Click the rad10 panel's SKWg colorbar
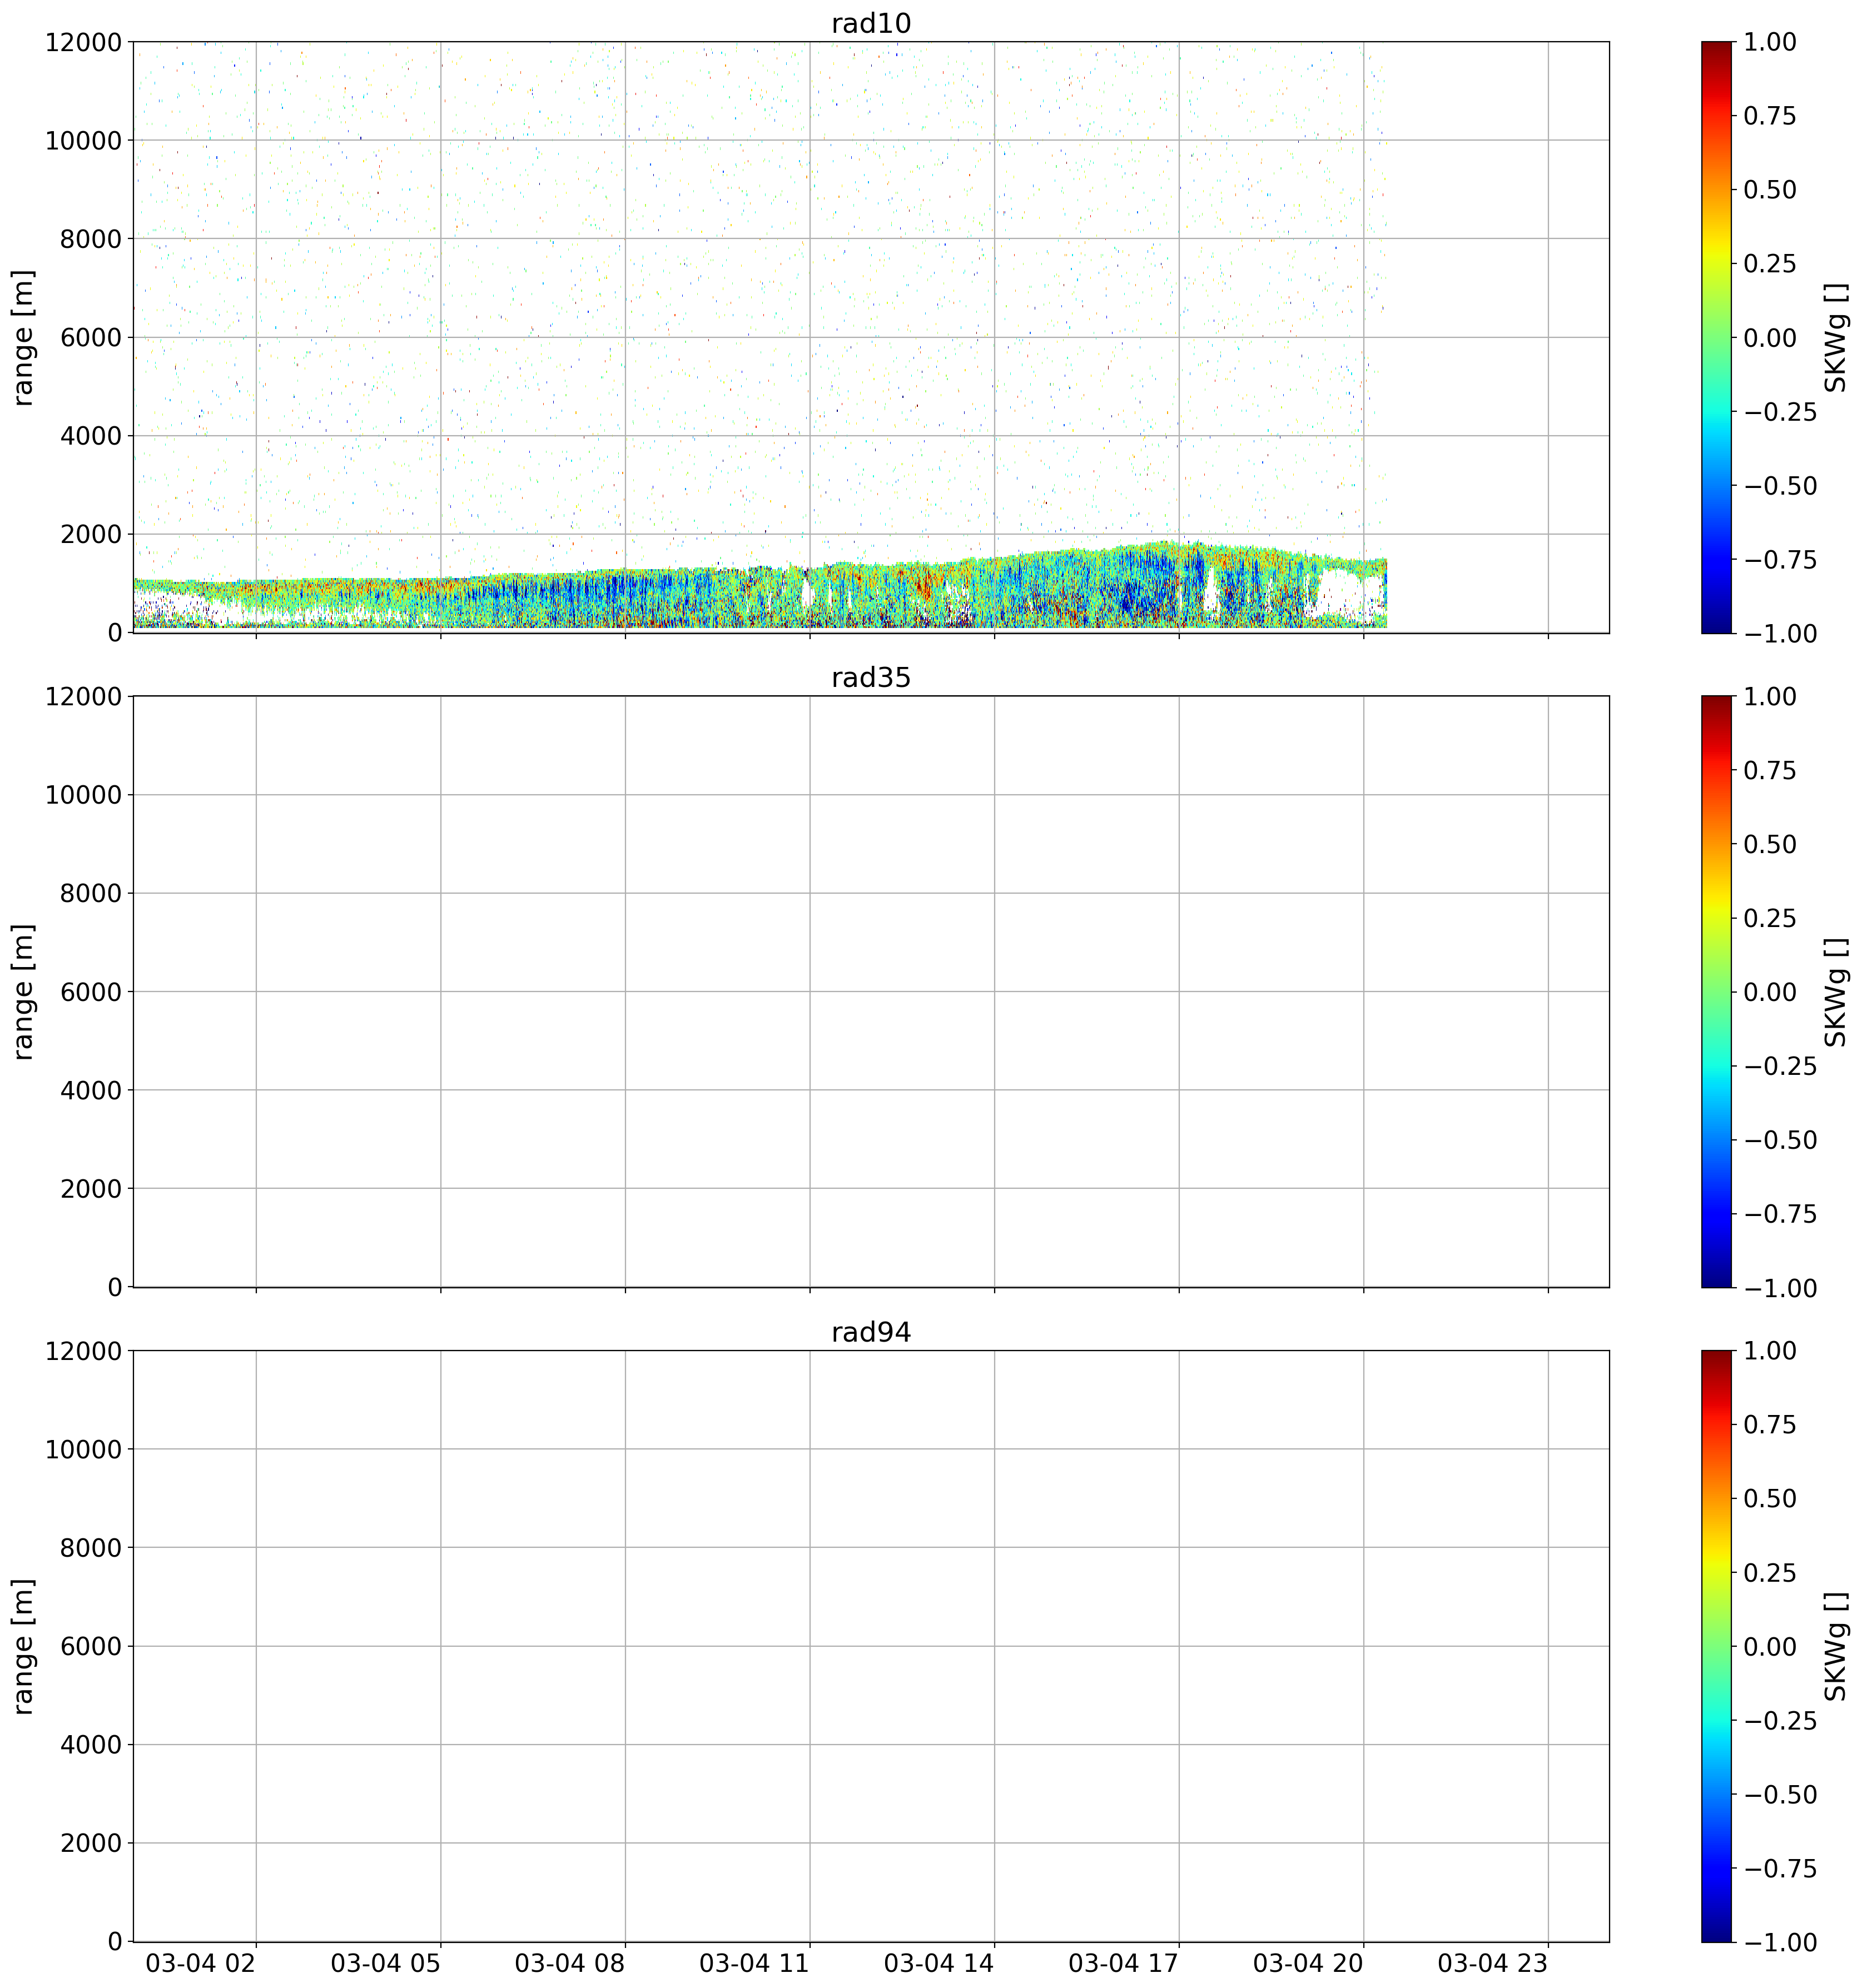1862x1988 pixels. point(1716,337)
